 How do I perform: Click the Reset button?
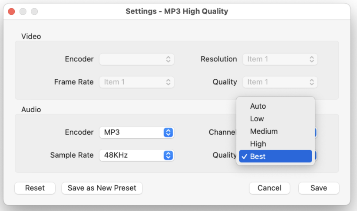click(x=35, y=188)
